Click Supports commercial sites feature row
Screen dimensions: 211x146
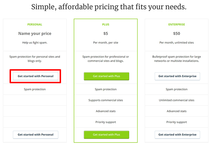(105, 100)
